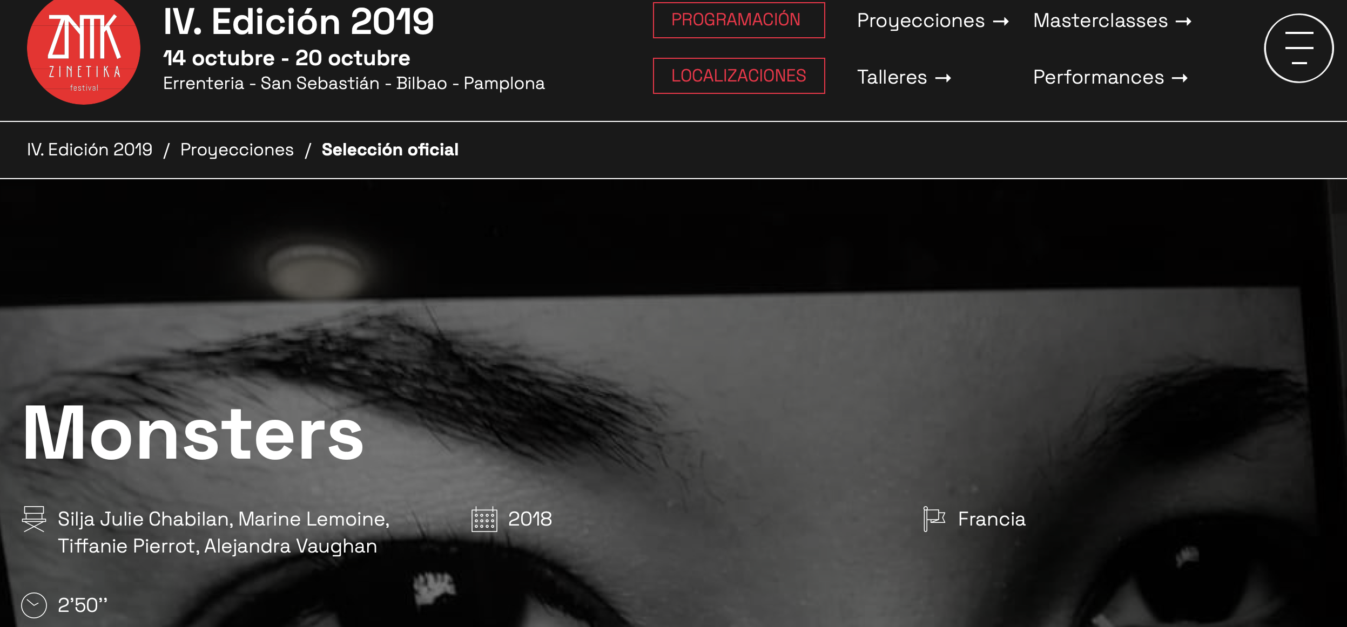Click the Monsters film title
Screen dimensions: 1347x627
193,433
